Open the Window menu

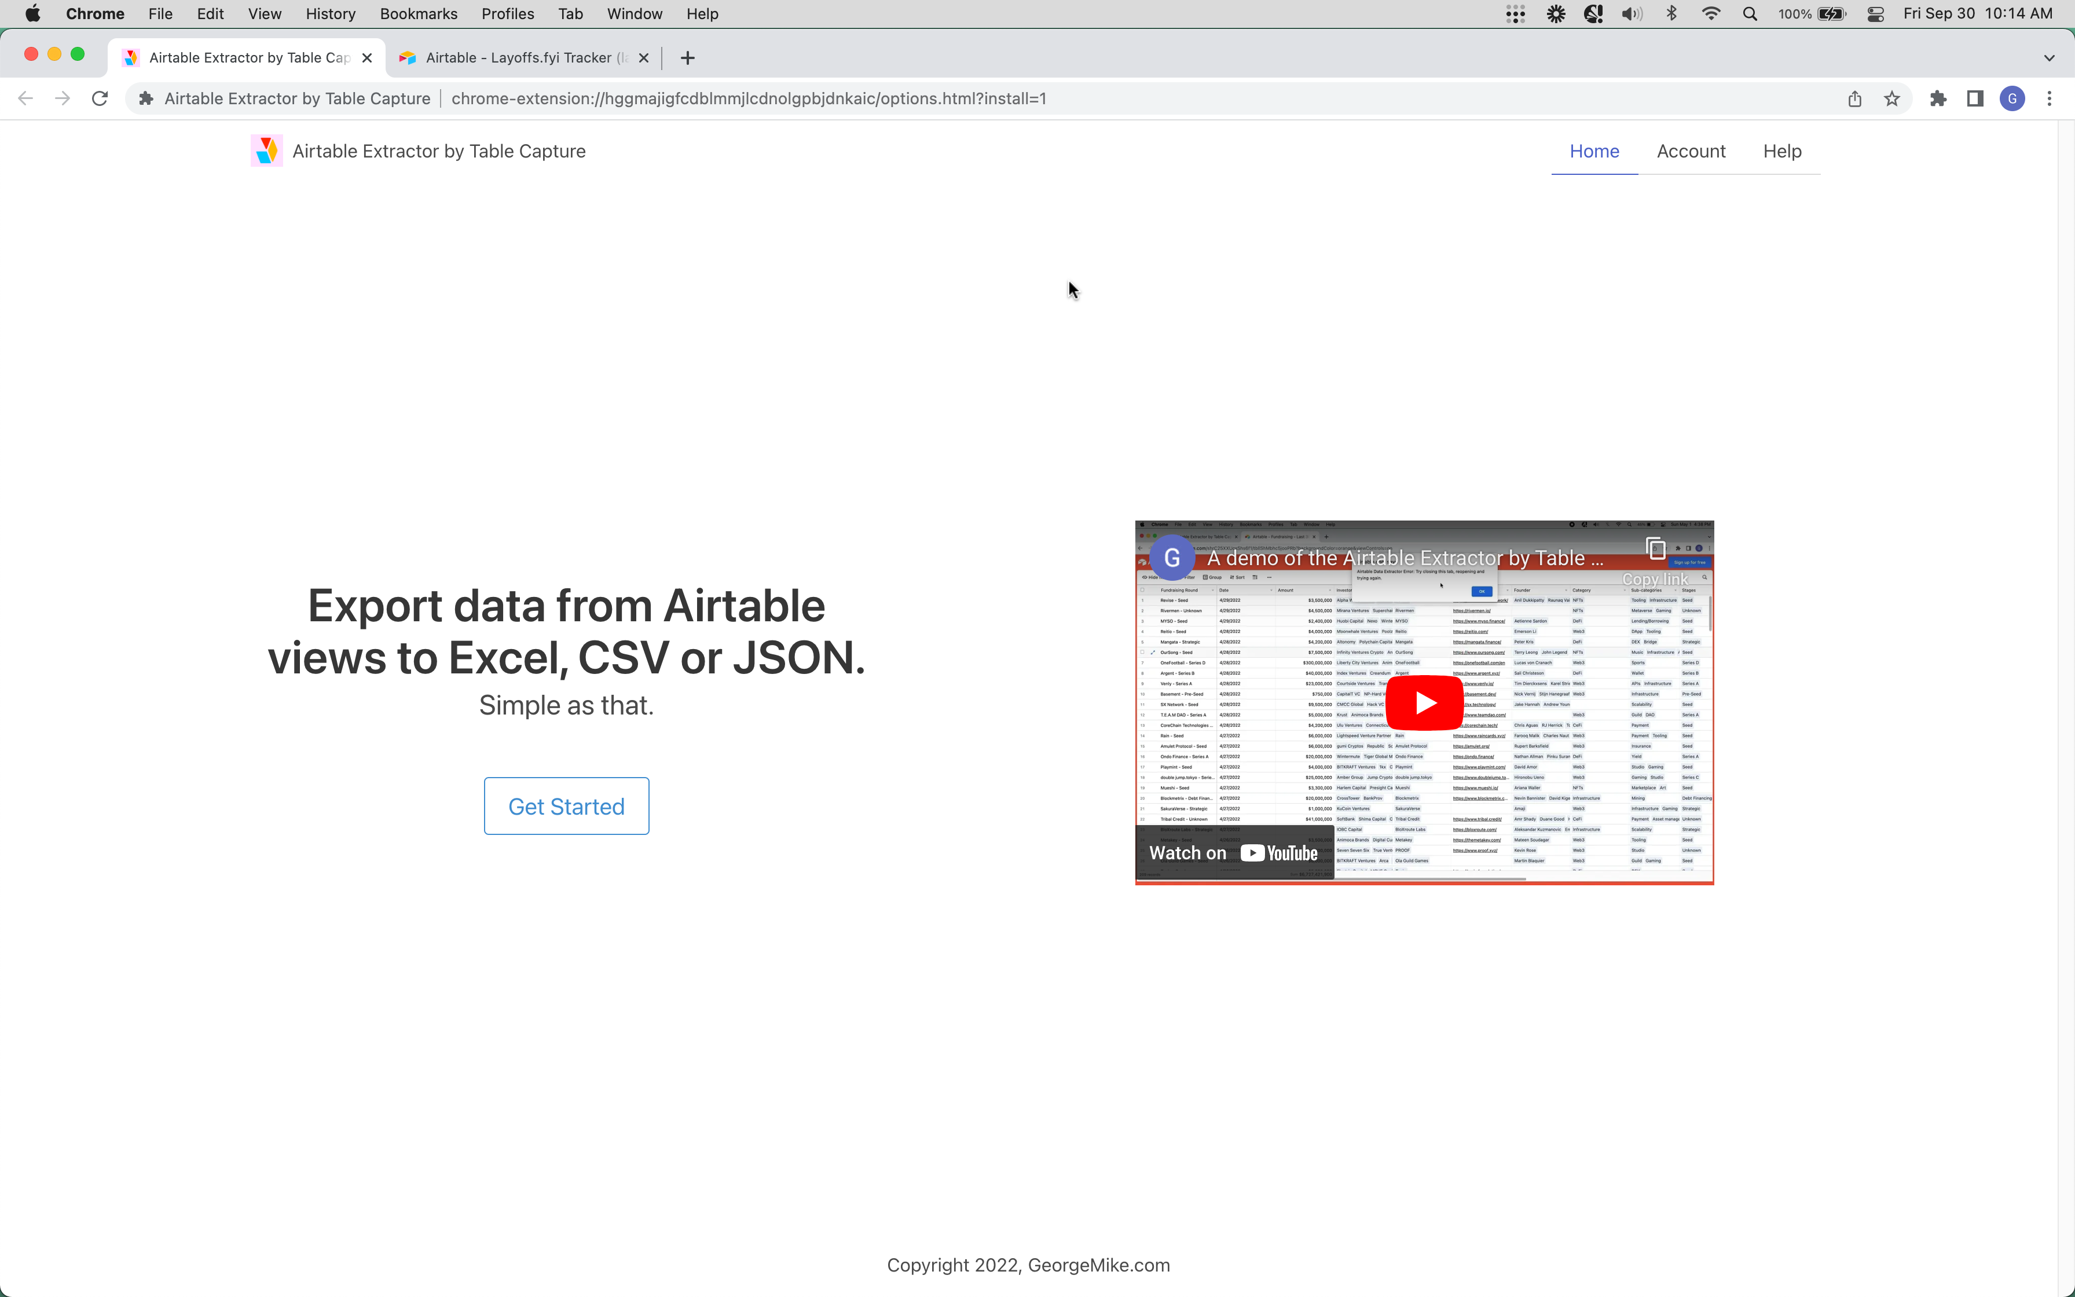point(635,14)
